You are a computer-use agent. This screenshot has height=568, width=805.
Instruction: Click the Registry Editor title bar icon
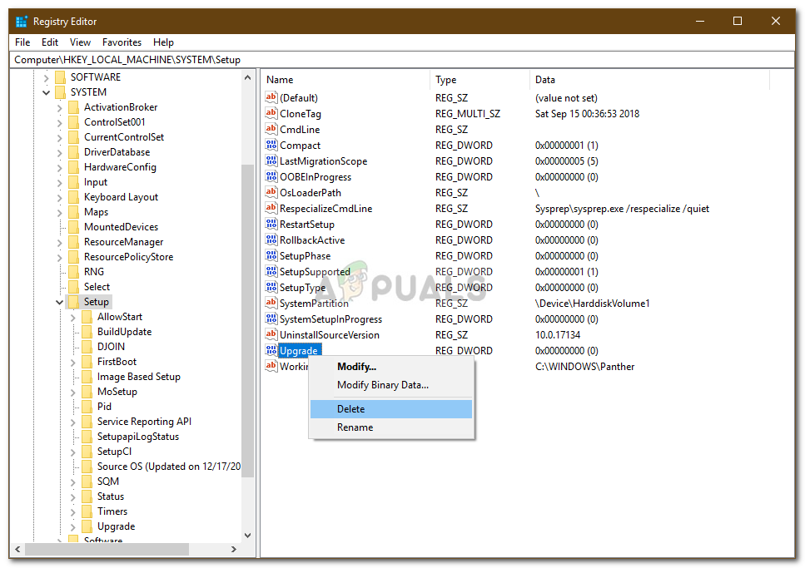[21, 22]
